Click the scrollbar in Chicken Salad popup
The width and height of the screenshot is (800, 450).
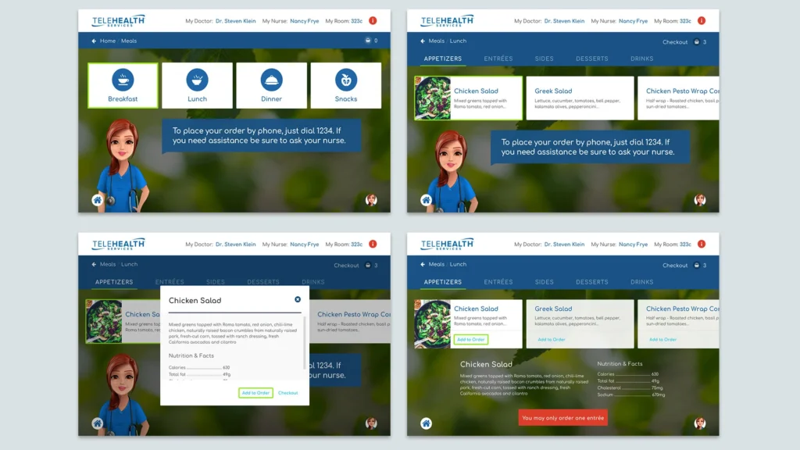pyautogui.click(x=305, y=340)
